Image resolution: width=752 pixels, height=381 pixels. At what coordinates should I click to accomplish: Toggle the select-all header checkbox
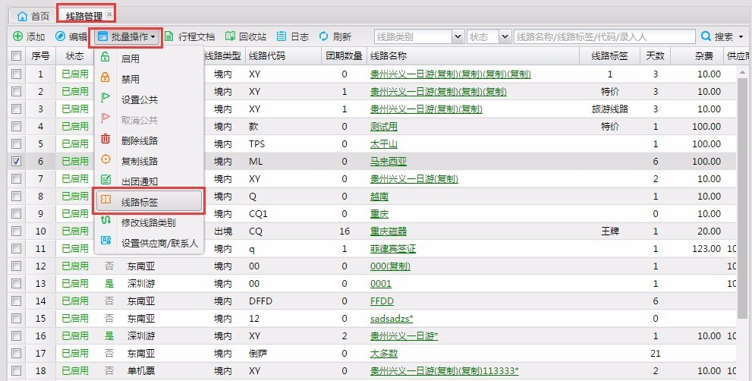tap(16, 56)
